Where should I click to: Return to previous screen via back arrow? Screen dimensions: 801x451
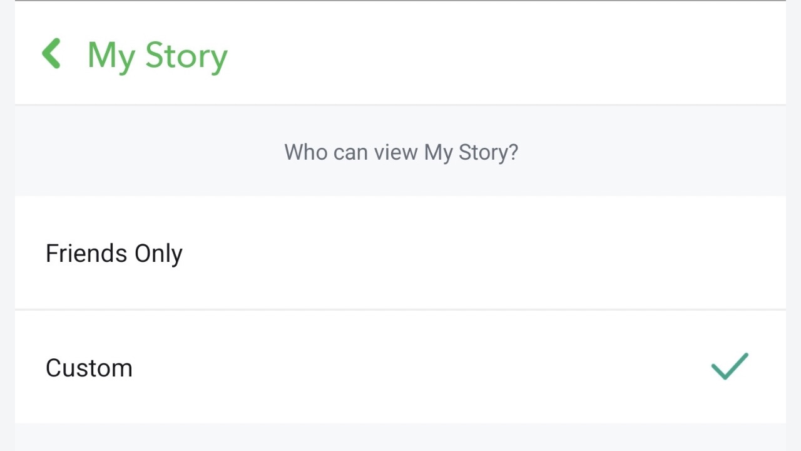click(51, 54)
